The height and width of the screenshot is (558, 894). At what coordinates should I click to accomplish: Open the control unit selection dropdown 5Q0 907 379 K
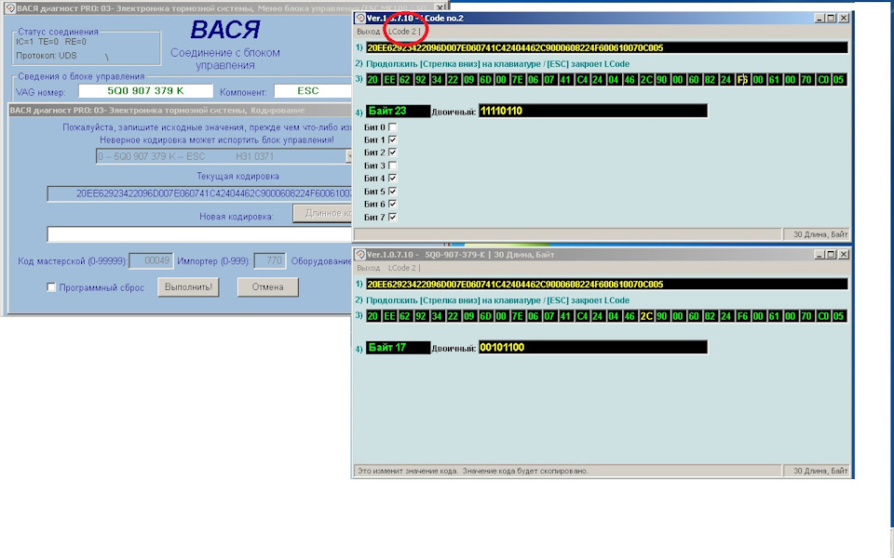click(x=224, y=156)
